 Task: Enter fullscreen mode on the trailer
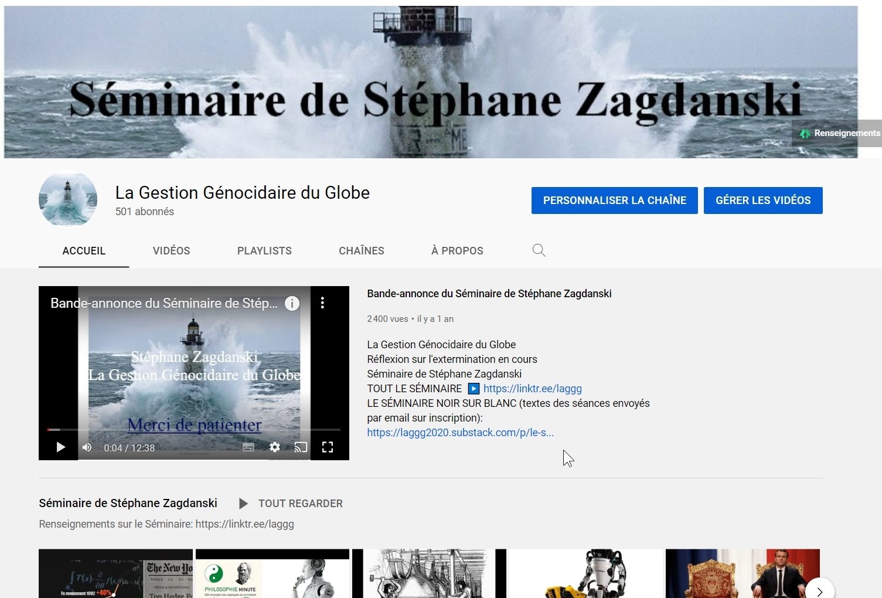click(328, 447)
